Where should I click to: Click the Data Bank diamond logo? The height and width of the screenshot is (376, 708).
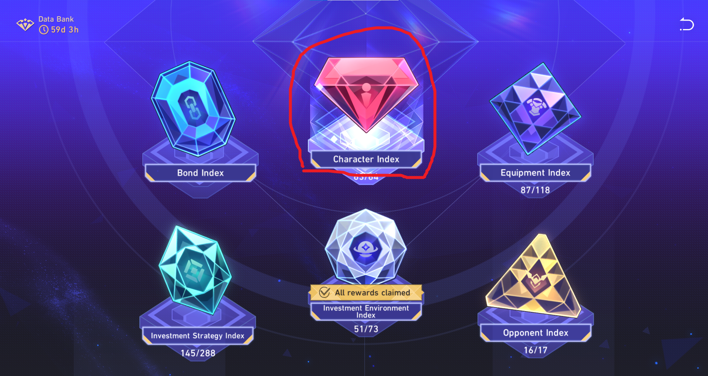(x=25, y=25)
